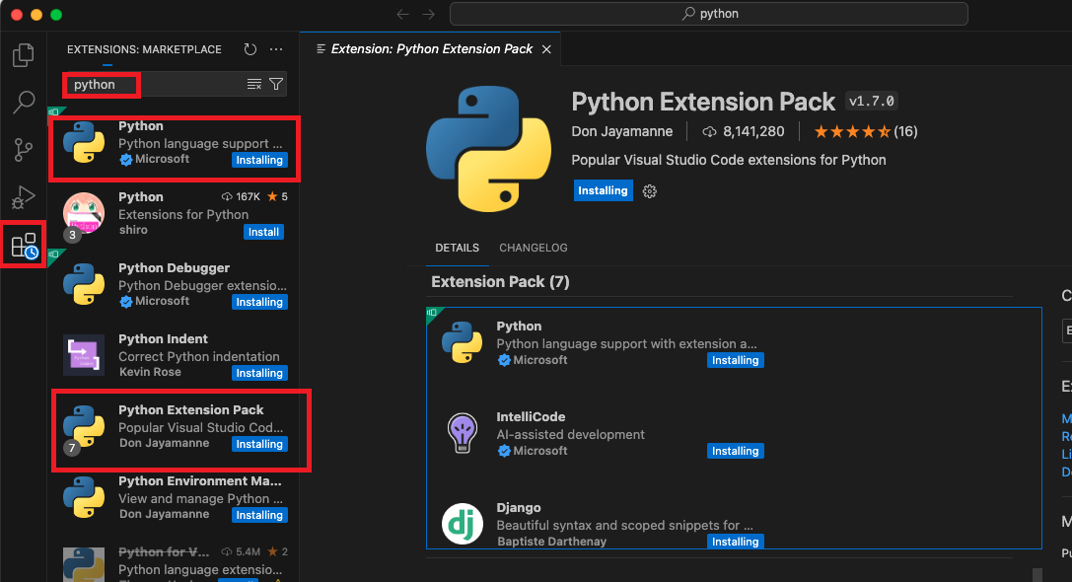Open the filter extensions funnel menu
1072x582 pixels.
point(276,84)
